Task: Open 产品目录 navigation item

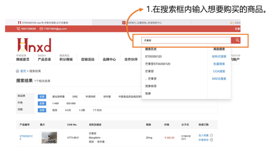Action: 45,59
